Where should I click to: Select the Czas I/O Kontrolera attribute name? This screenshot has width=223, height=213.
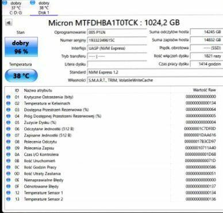point(41,154)
